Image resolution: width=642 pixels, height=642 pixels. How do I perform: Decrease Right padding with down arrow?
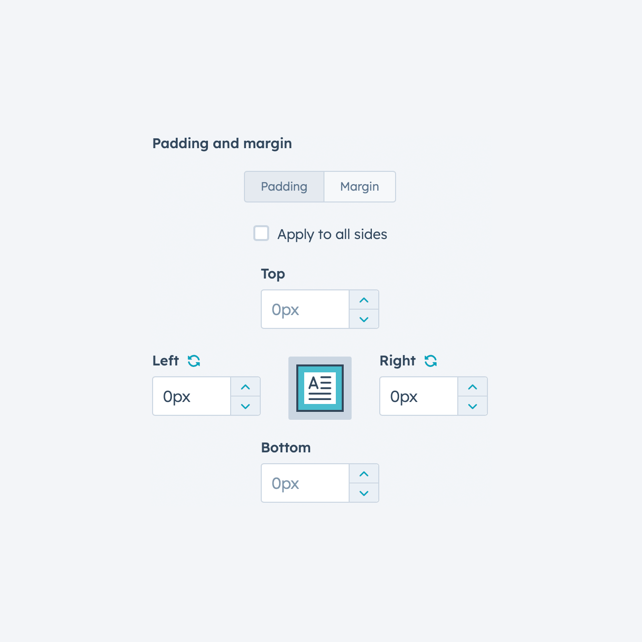pos(473,406)
